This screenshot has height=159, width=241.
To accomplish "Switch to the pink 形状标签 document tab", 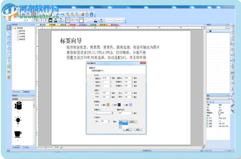I will pyautogui.click(x=73, y=25).
